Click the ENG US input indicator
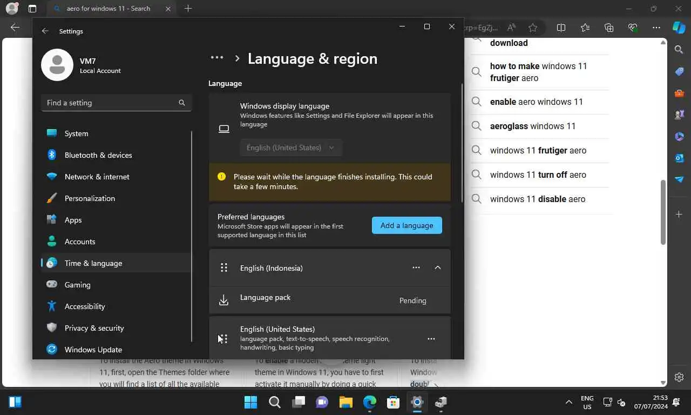 [587, 402]
